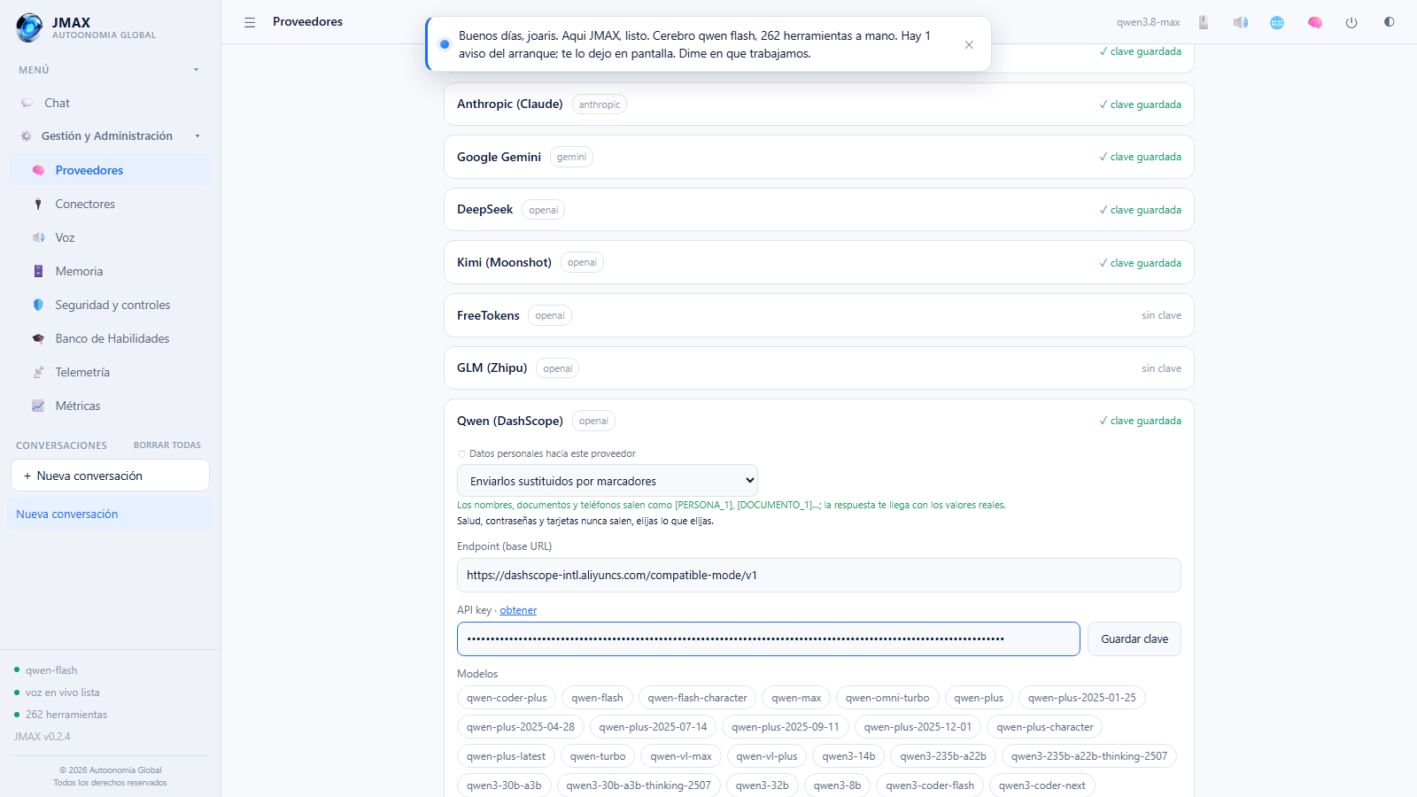Select the qwen-max model chip

pos(796,698)
